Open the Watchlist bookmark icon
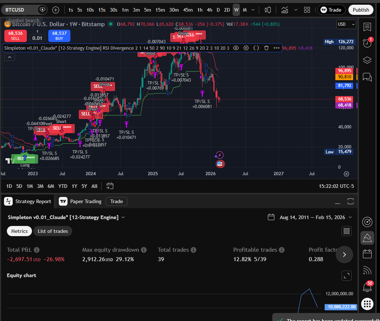 [367, 27]
